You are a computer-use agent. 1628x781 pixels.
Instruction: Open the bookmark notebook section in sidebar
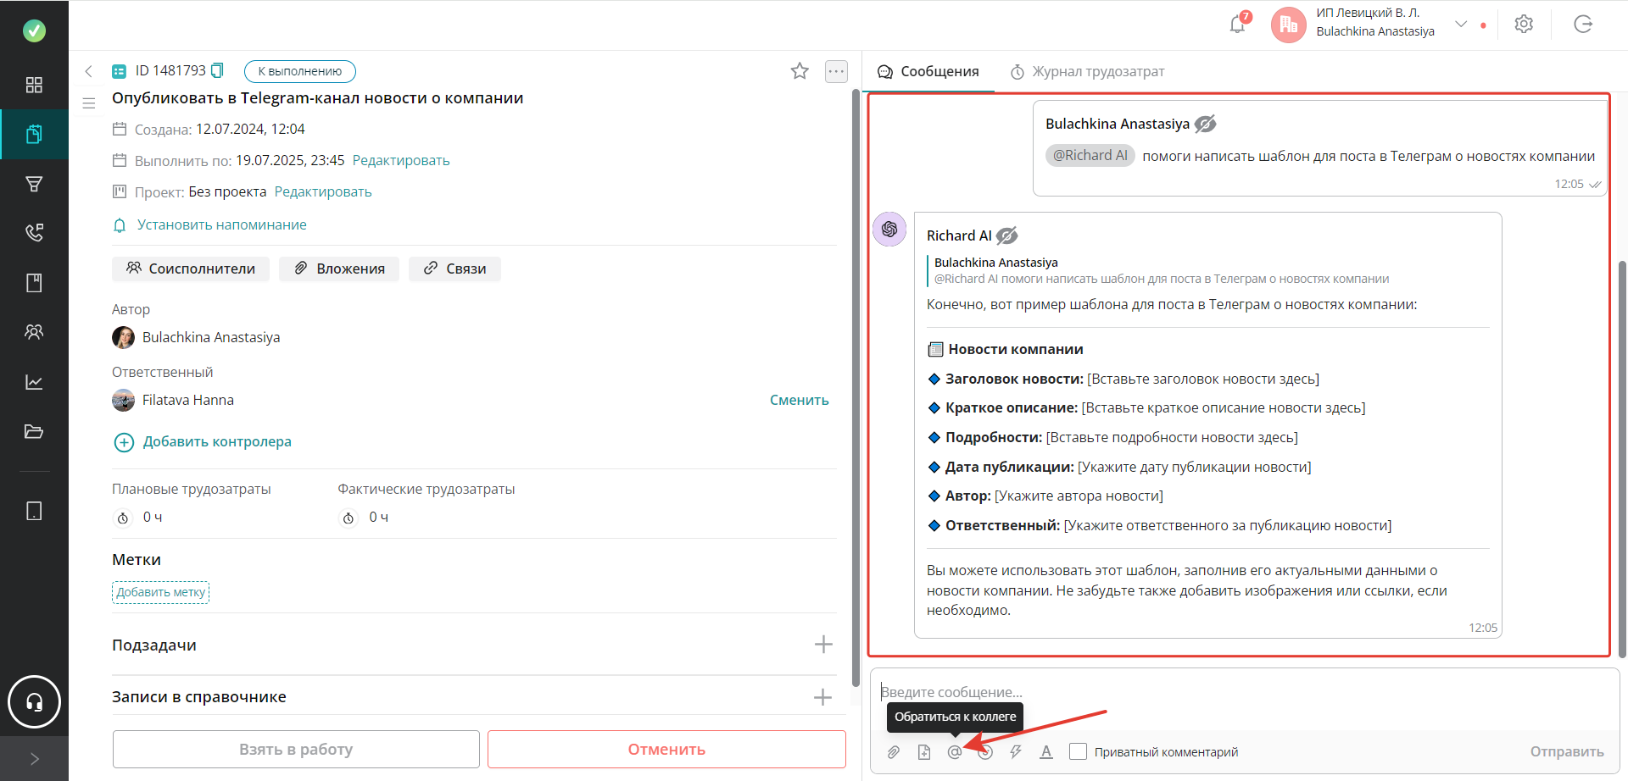point(34,282)
